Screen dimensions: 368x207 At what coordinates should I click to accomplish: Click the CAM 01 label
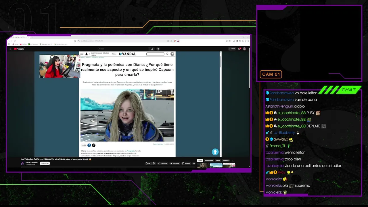tap(271, 74)
